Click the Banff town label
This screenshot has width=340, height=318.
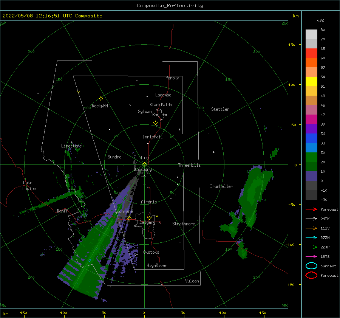point(62,211)
